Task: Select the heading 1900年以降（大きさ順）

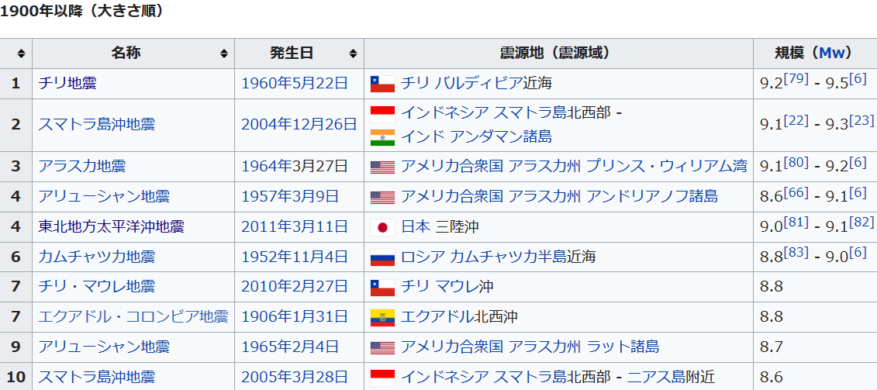Action: coord(84,12)
